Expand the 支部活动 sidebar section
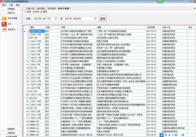196x137 pixels. point(11,133)
